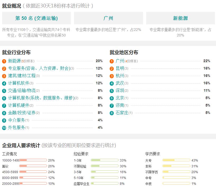This screenshot has width=216, height=189.
Task: Select the 武汉 region entry
Action: (120, 83)
